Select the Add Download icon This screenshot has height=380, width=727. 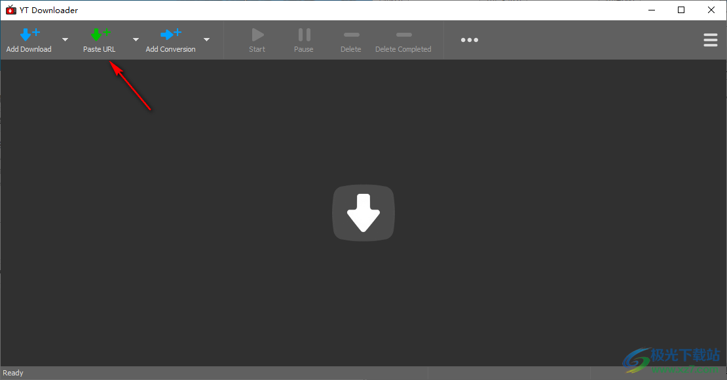click(29, 34)
